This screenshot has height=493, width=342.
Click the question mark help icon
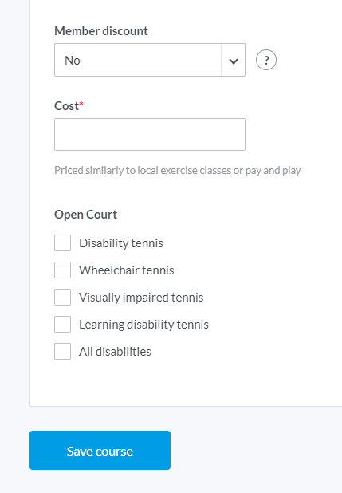click(266, 60)
